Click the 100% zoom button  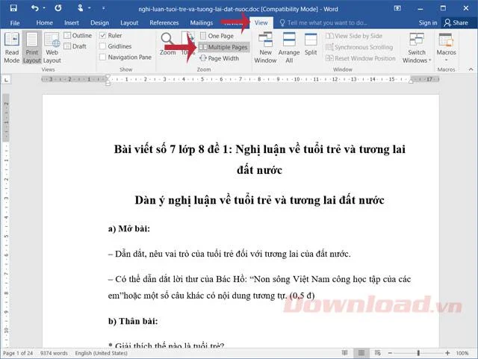pyautogui.click(x=187, y=44)
